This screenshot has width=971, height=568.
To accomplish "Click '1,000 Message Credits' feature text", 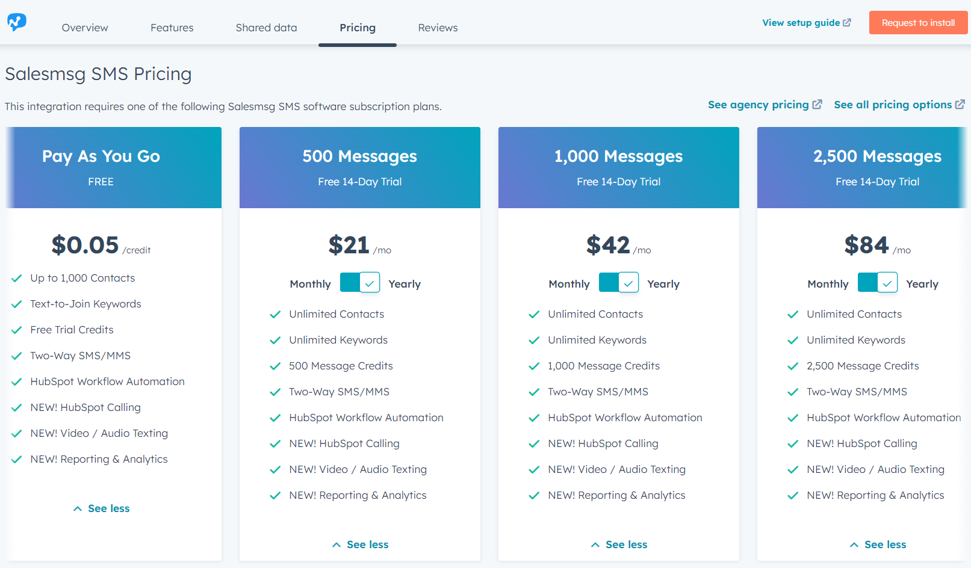I will point(604,366).
